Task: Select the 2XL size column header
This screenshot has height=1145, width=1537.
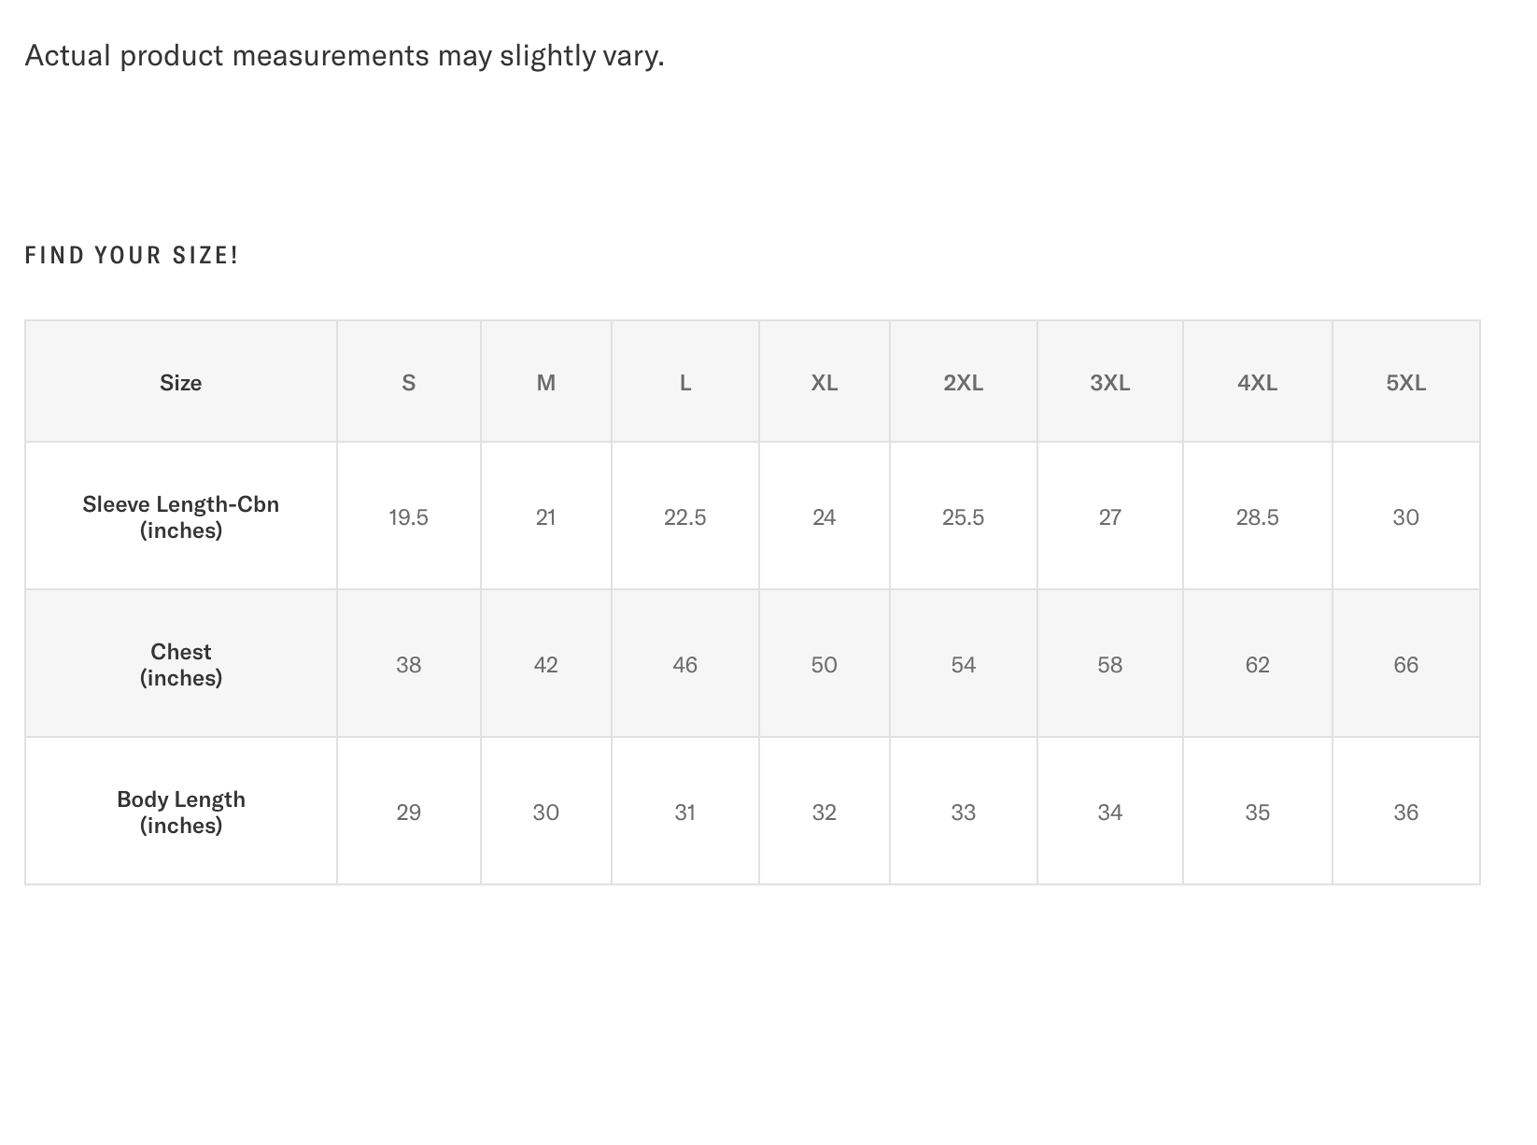Action: coord(963,383)
